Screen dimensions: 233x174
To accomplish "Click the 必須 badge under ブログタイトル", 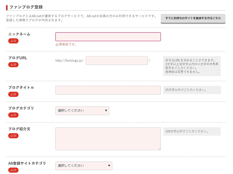I will (x=14, y=94).
